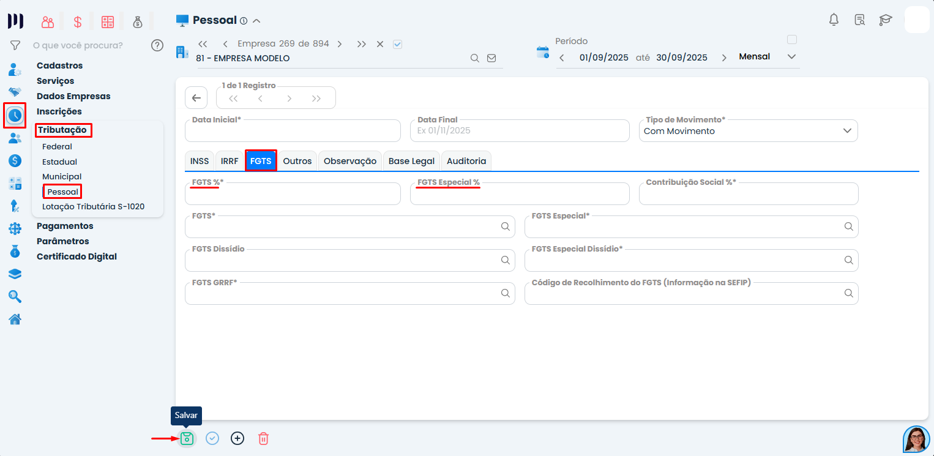The width and height of the screenshot is (934, 456).
Task: Open the Auditoria tab
Action: [466, 161]
